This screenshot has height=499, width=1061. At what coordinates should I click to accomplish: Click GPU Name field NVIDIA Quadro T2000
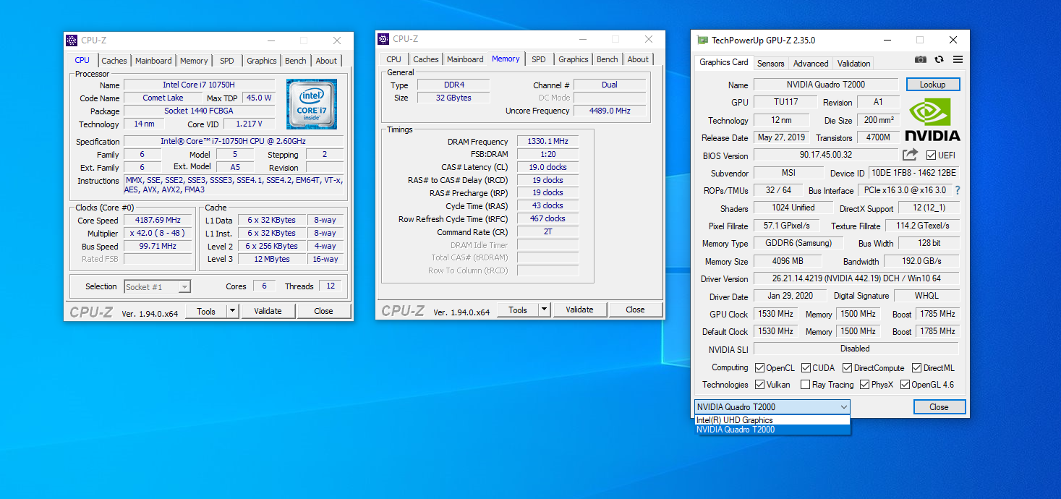826,85
